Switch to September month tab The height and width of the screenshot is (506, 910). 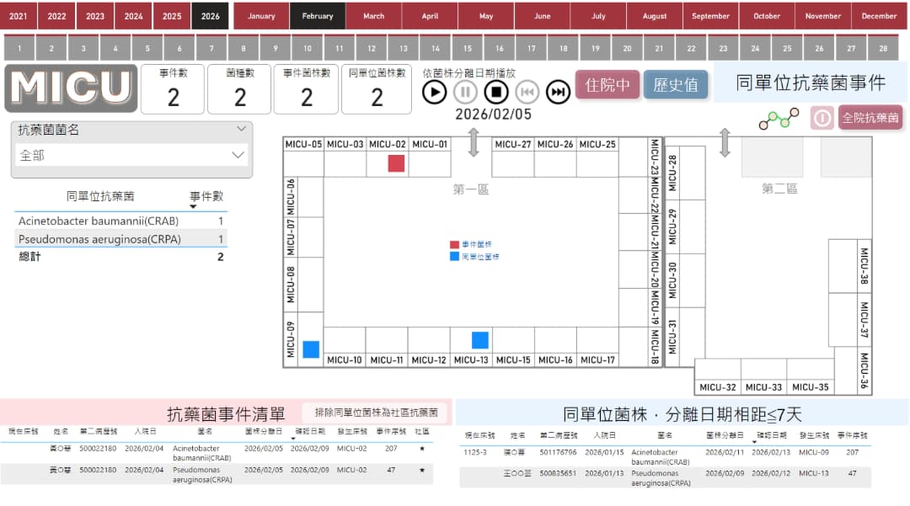click(710, 16)
